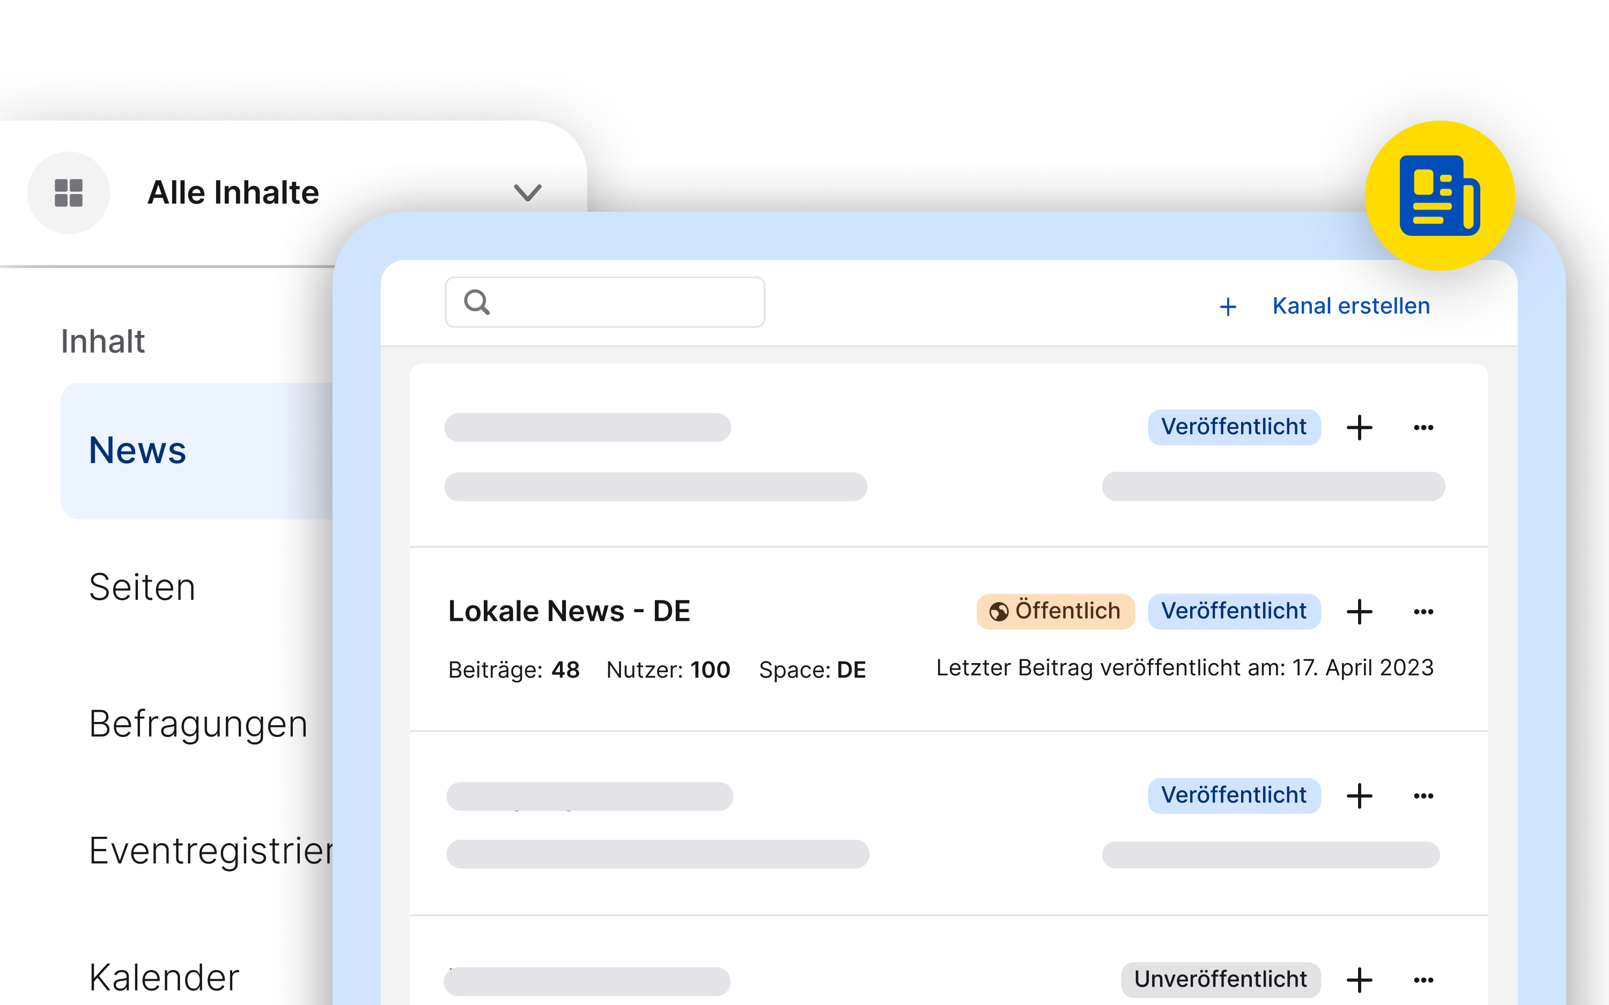Click Space: DE text
The image size is (1609, 1005).
(813, 669)
